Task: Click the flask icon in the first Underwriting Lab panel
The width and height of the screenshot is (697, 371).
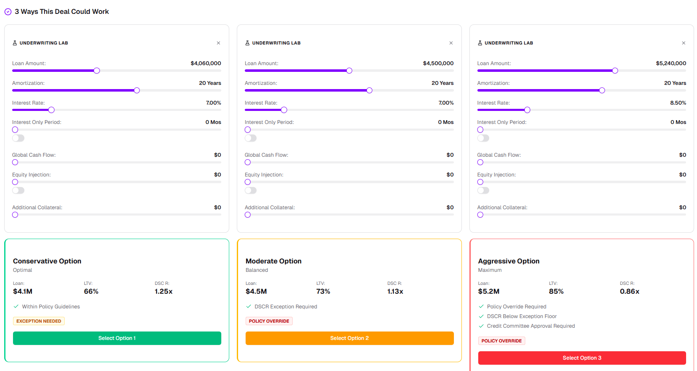Action: click(x=15, y=43)
